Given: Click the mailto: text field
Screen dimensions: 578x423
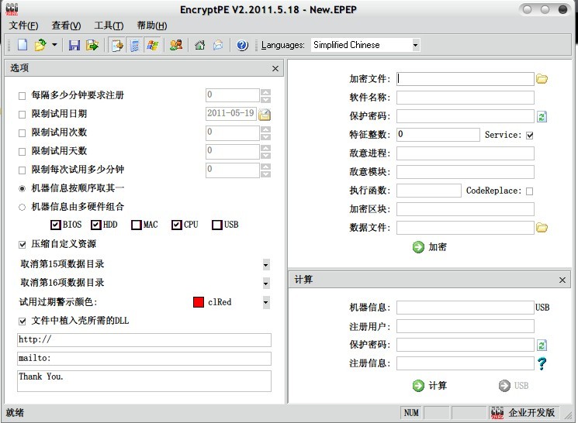Looking at the screenshot, I should pos(144,359).
